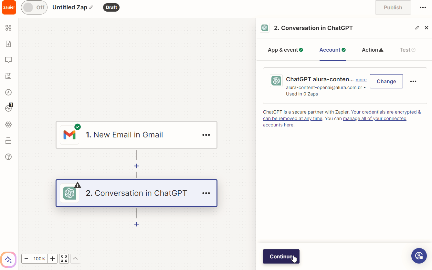The height and width of the screenshot is (270, 432).
Task: Open the help question mark icon
Action: (8, 157)
